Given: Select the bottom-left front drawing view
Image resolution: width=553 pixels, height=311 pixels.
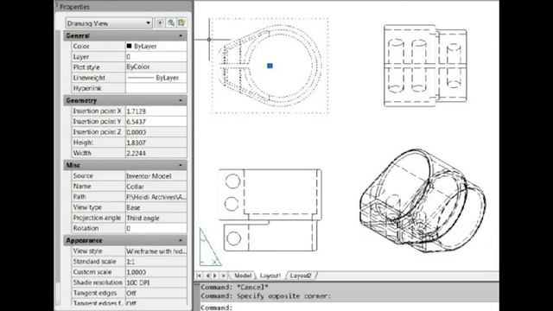Looking at the screenshot, I should (270, 210).
